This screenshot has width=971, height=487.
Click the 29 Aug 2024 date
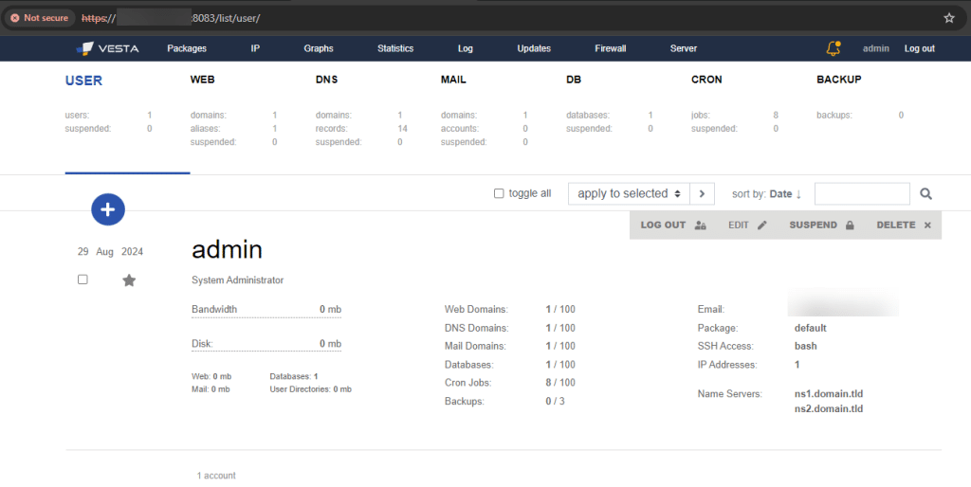tap(110, 251)
